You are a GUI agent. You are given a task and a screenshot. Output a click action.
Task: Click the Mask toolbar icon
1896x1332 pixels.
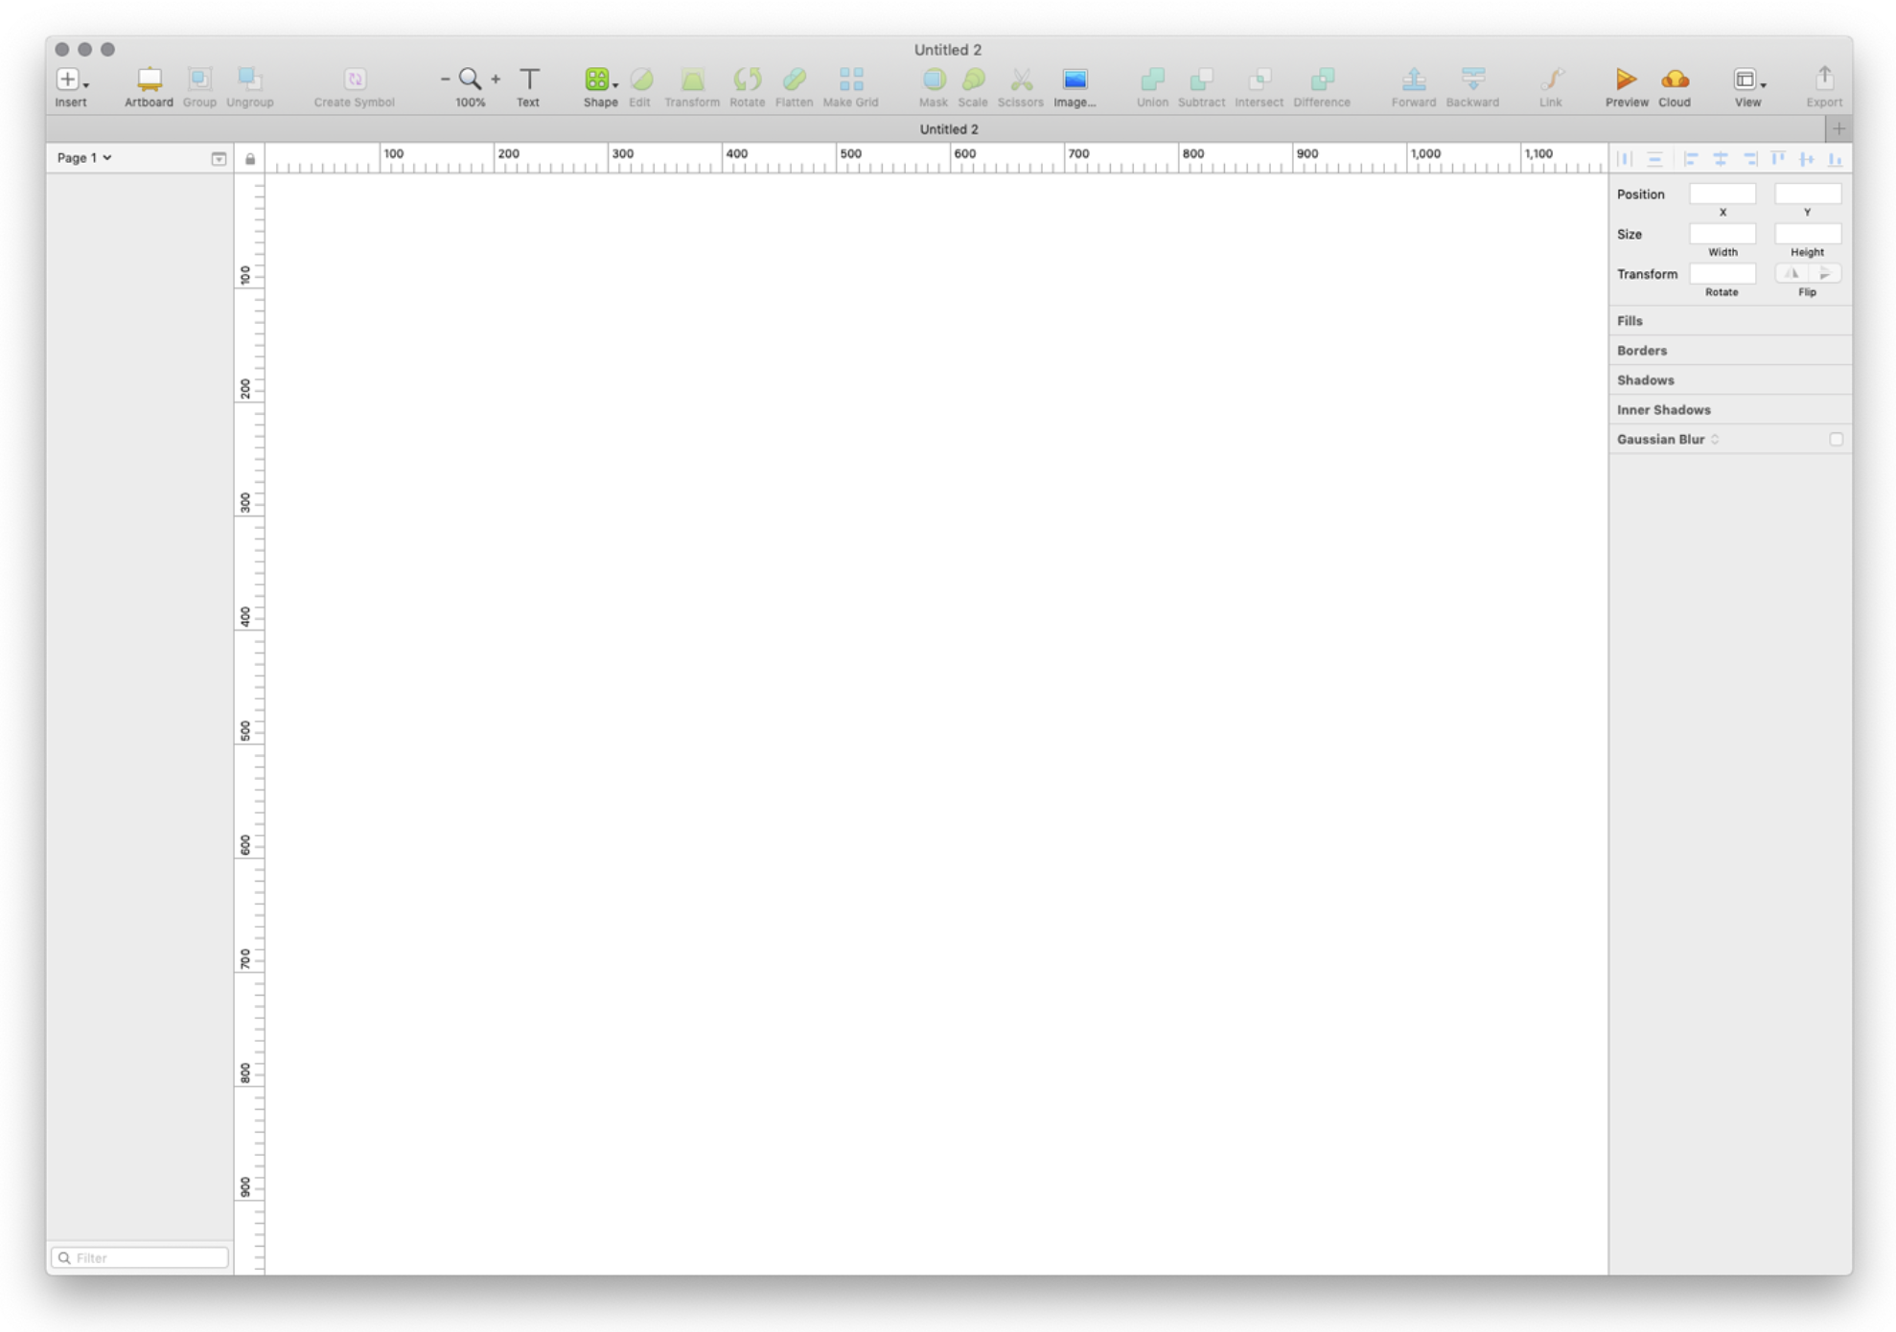click(x=934, y=80)
